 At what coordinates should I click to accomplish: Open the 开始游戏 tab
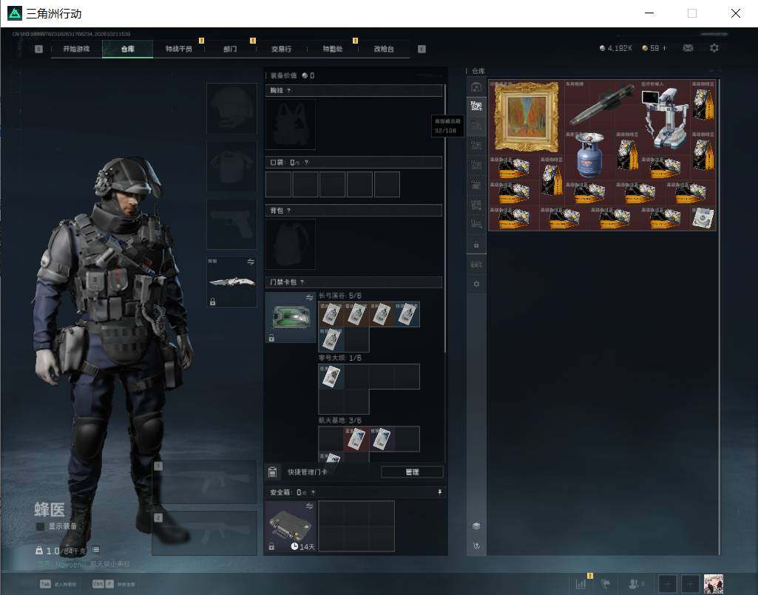(76, 49)
